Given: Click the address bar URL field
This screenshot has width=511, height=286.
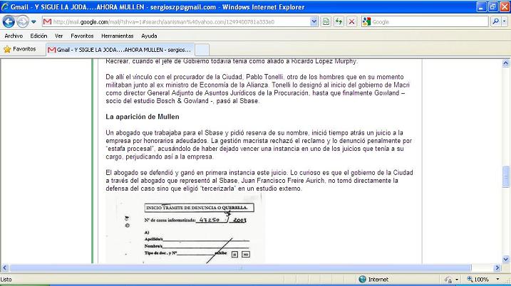Looking at the screenshot, I should click(x=181, y=22).
